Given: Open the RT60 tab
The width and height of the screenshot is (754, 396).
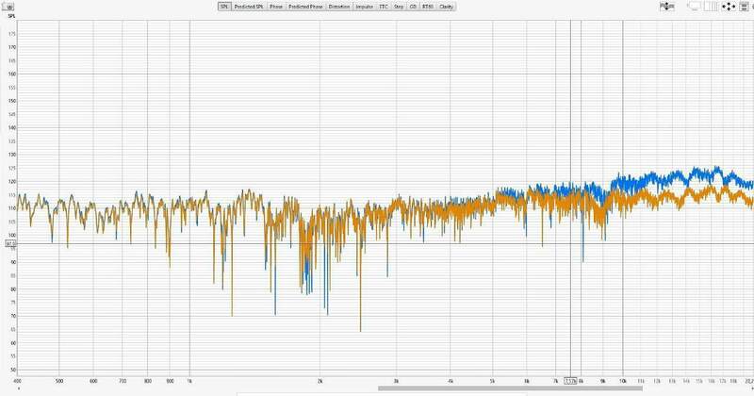Looking at the screenshot, I should pyautogui.click(x=427, y=7).
